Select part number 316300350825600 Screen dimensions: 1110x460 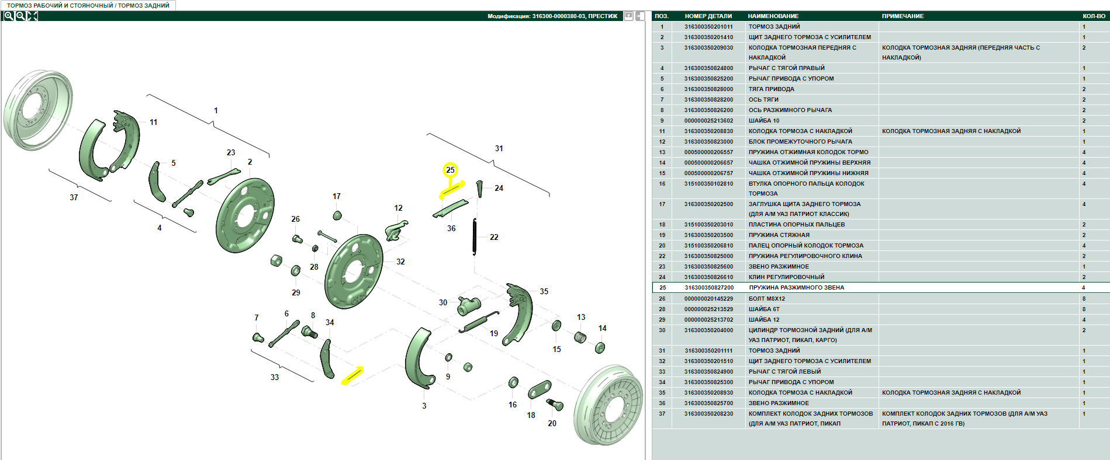(x=708, y=266)
